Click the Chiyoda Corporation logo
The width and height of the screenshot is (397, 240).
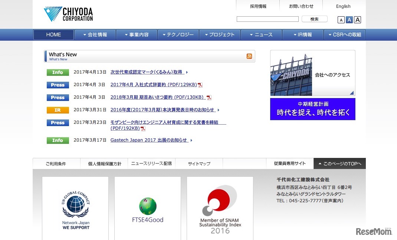[68, 14]
